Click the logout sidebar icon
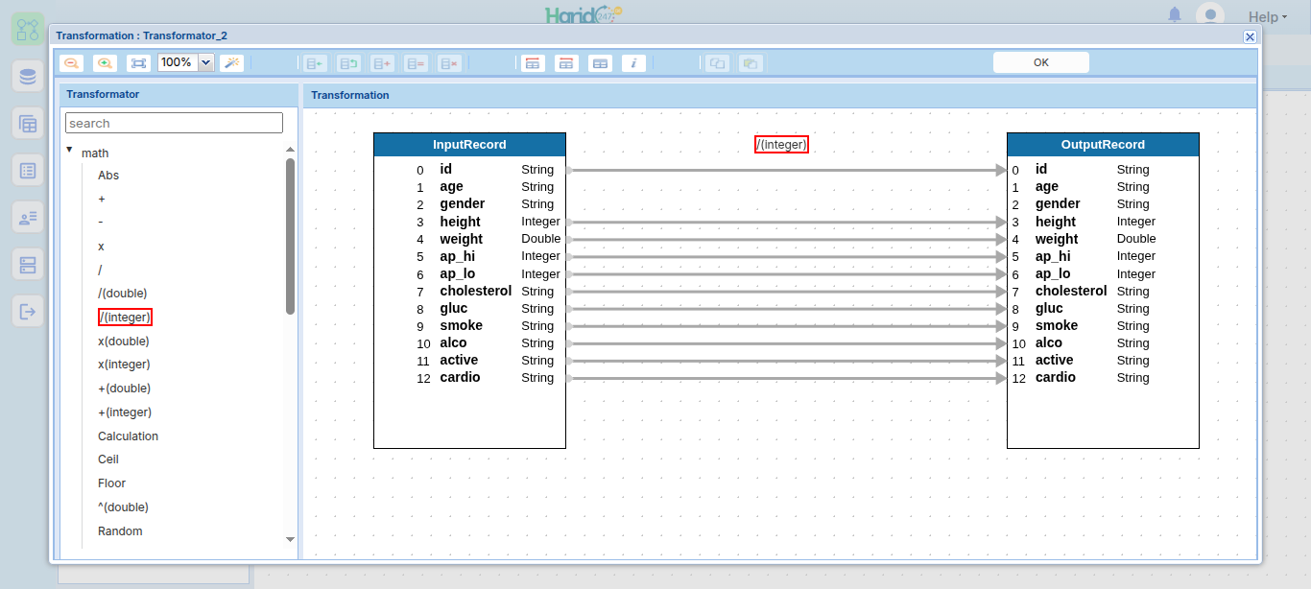This screenshot has height=589, width=1311. point(28,311)
